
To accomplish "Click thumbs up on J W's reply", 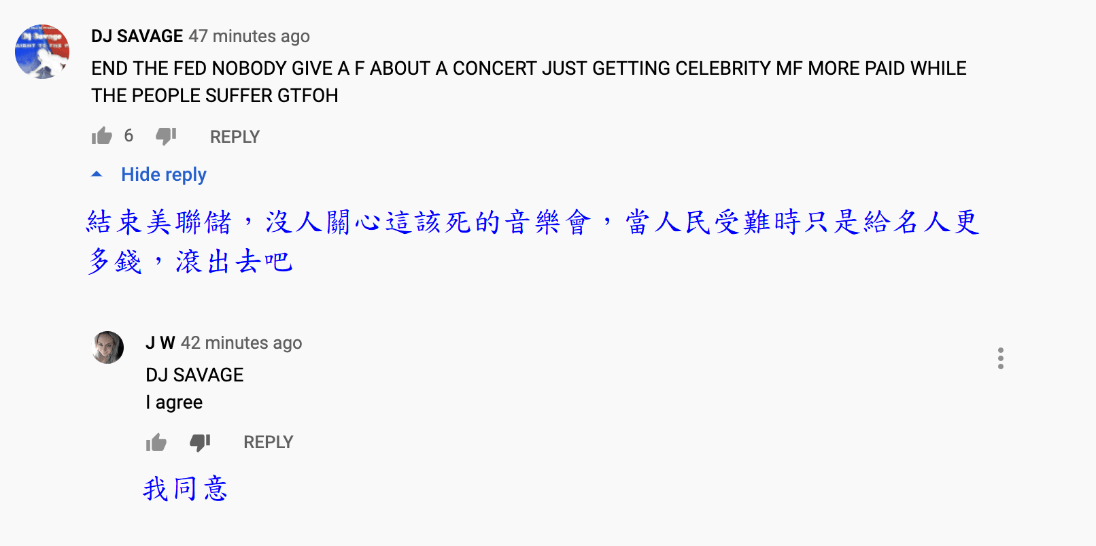I will click(156, 443).
